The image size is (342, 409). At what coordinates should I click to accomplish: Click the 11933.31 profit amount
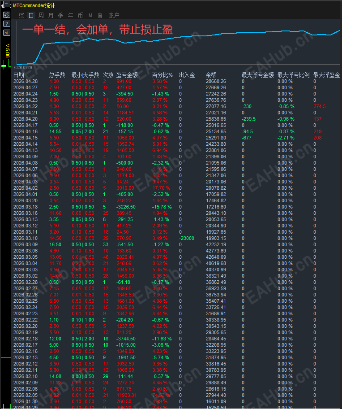[x=126, y=395]
